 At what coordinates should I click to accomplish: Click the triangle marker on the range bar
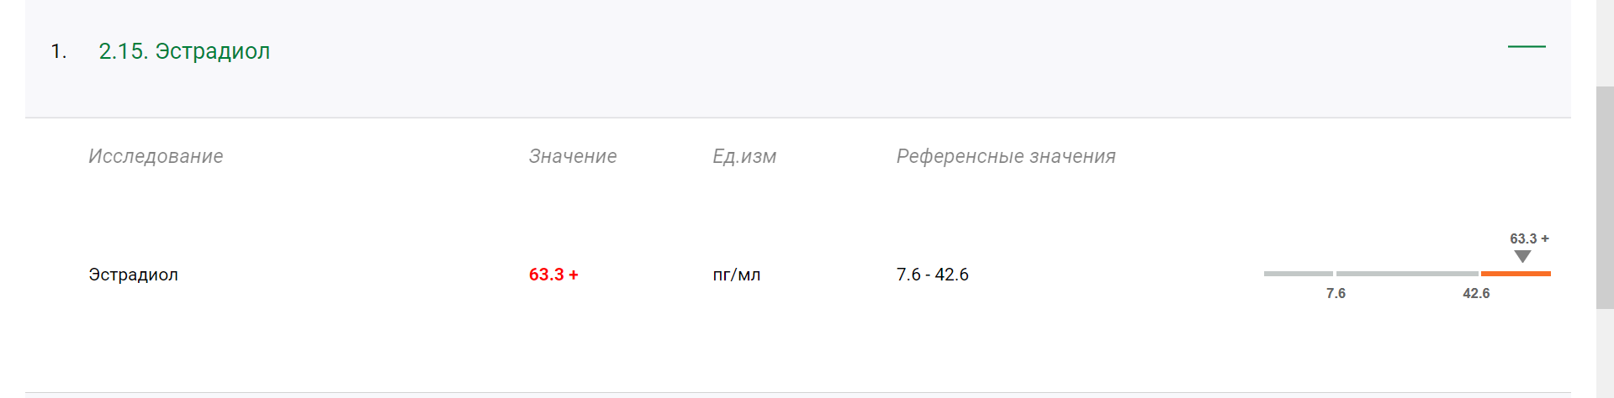click(1522, 256)
